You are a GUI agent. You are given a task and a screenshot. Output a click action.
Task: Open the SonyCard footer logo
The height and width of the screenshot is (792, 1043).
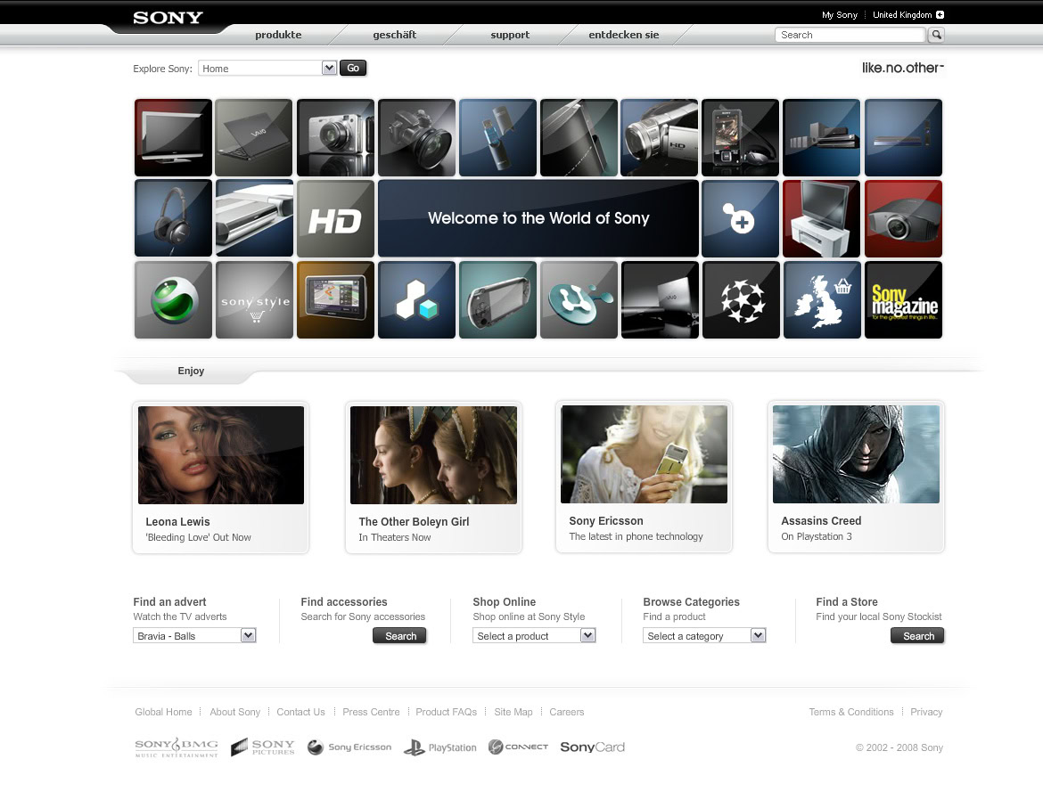(x=592, y=747)
